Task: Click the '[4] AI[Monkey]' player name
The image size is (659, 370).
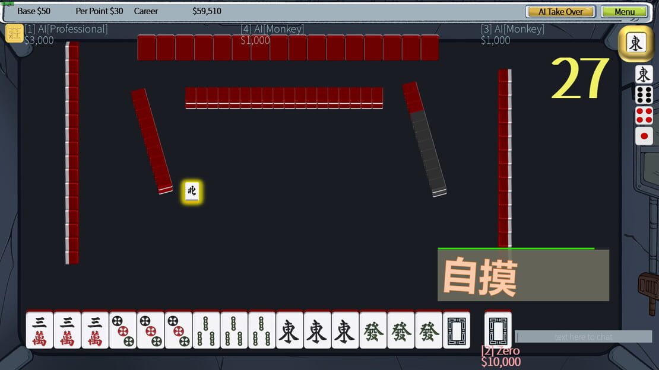Action: pyautogui.click(x=273, y=29)
